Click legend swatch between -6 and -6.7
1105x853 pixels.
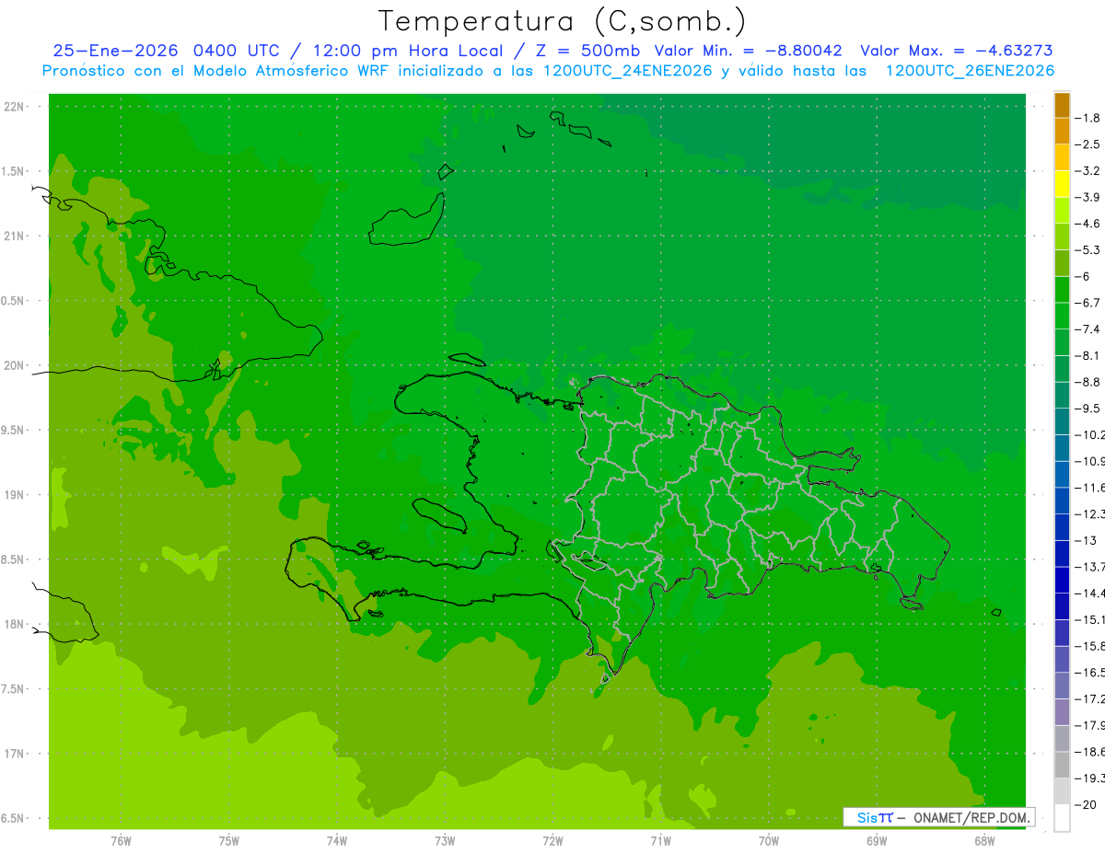(x=1062, y=289)
